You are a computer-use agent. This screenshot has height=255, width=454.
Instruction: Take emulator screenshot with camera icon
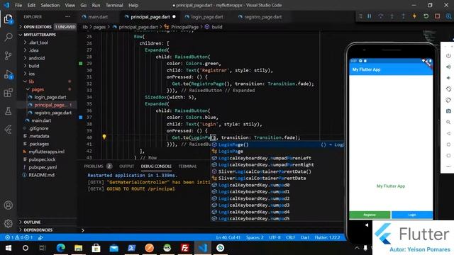click(448, 111)
